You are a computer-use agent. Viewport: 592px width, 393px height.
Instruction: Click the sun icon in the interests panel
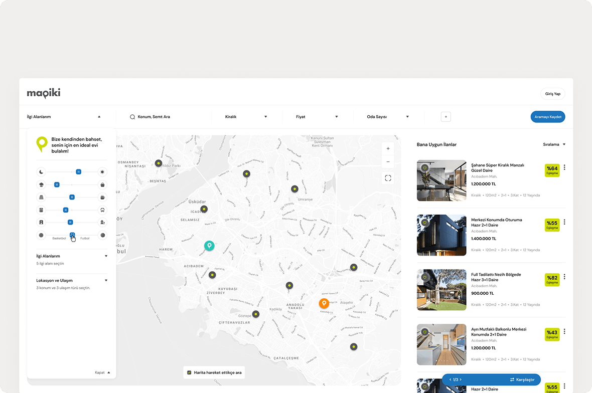(102, 171)
